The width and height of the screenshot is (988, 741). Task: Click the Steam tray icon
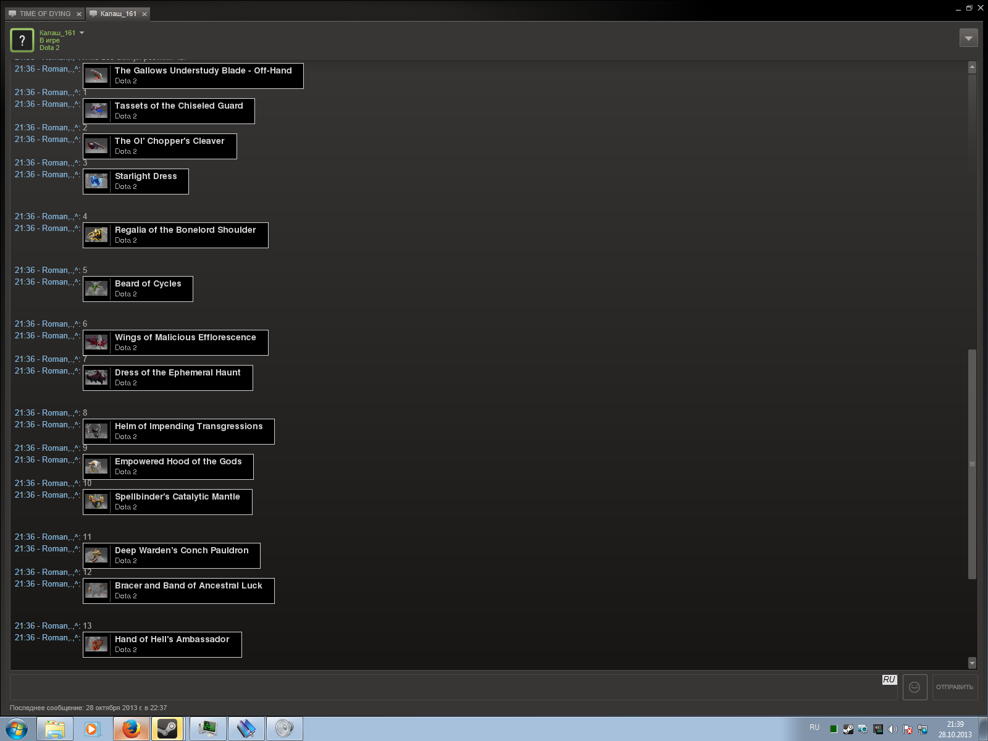coord(848,729)
